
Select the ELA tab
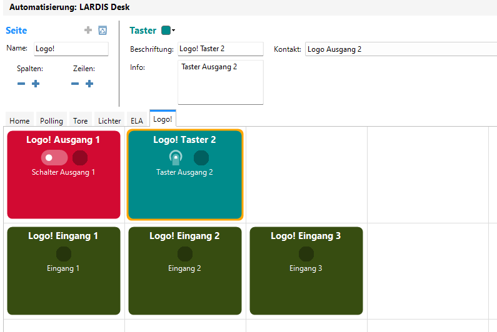click(137, 120)
